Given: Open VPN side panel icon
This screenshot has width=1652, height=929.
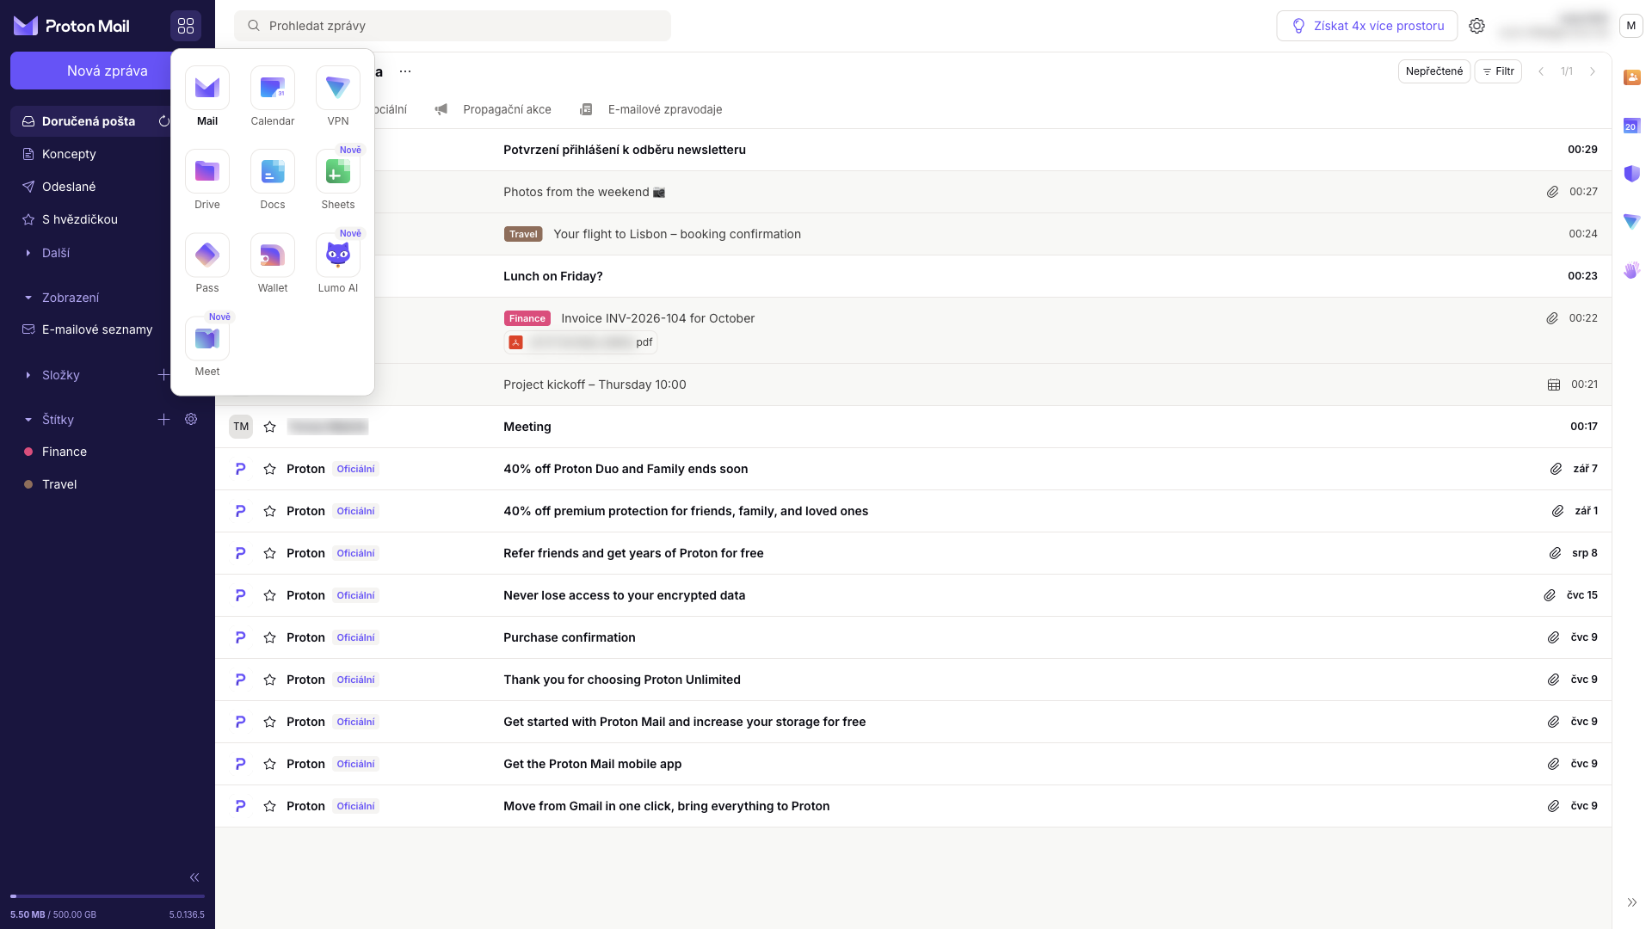Looking at the screenshot, I should [1632, 222].
